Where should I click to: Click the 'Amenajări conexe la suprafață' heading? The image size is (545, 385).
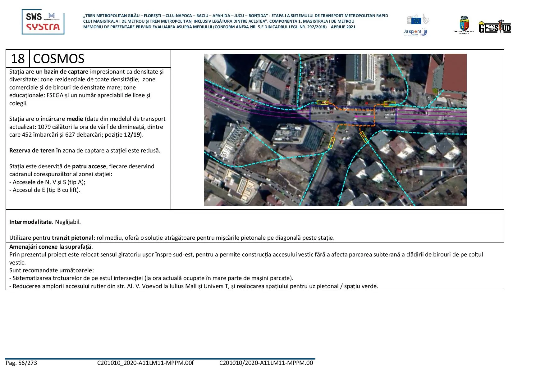point(50,247)
